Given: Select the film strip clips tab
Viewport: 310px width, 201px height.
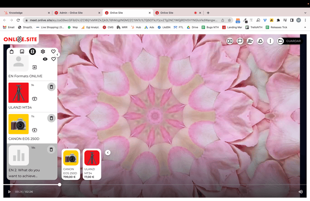Looking at the screenshot, I should tap(32, 51).
